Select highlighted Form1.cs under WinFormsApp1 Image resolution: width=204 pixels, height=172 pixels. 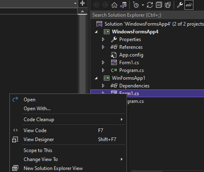click(x=147, y=93)
